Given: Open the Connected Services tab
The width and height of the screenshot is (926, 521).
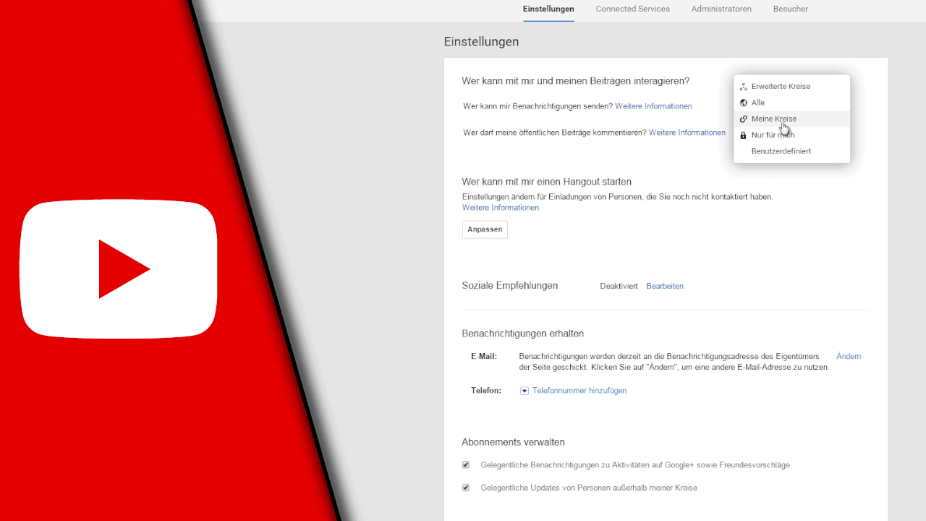Looking at the screenshot, I should pos(633,9).
